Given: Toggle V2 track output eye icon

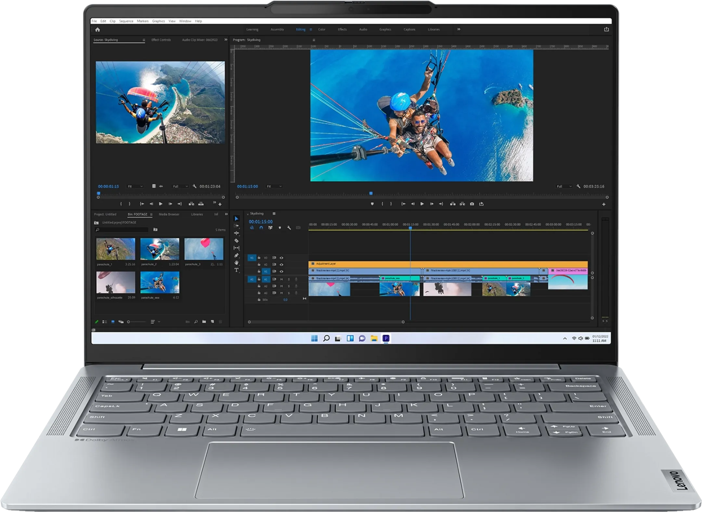Looking at the screenshot, I should click(281, 265).
